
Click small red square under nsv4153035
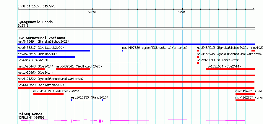[198, 57]
